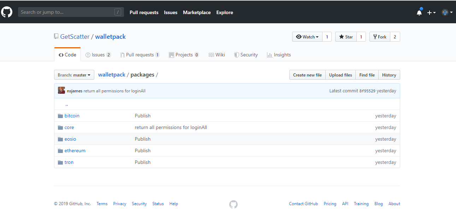The height and width of the screenshot is (221, 456).
Task: View the forks count
Action: tap(395, 37)
